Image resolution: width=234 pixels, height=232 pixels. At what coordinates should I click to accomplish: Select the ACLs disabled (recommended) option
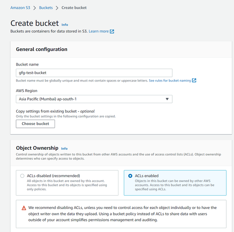point(22,176)
